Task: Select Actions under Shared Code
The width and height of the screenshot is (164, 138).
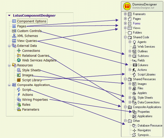Action: click(142, 70)
